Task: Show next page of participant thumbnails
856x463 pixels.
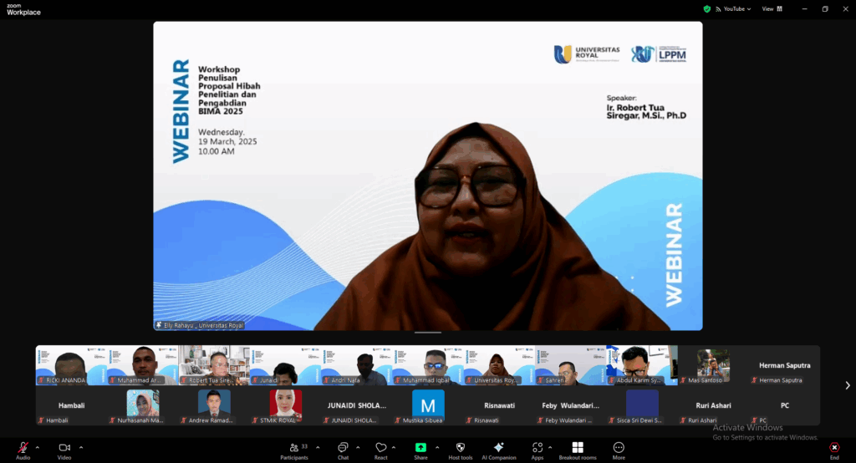Action: click(847, 385)
